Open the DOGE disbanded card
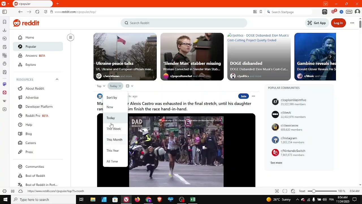Image resolution: width=362 pixels, height=204 pixels. [x=259, y=57]
